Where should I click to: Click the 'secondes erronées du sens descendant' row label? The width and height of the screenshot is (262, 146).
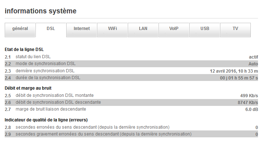92,127
